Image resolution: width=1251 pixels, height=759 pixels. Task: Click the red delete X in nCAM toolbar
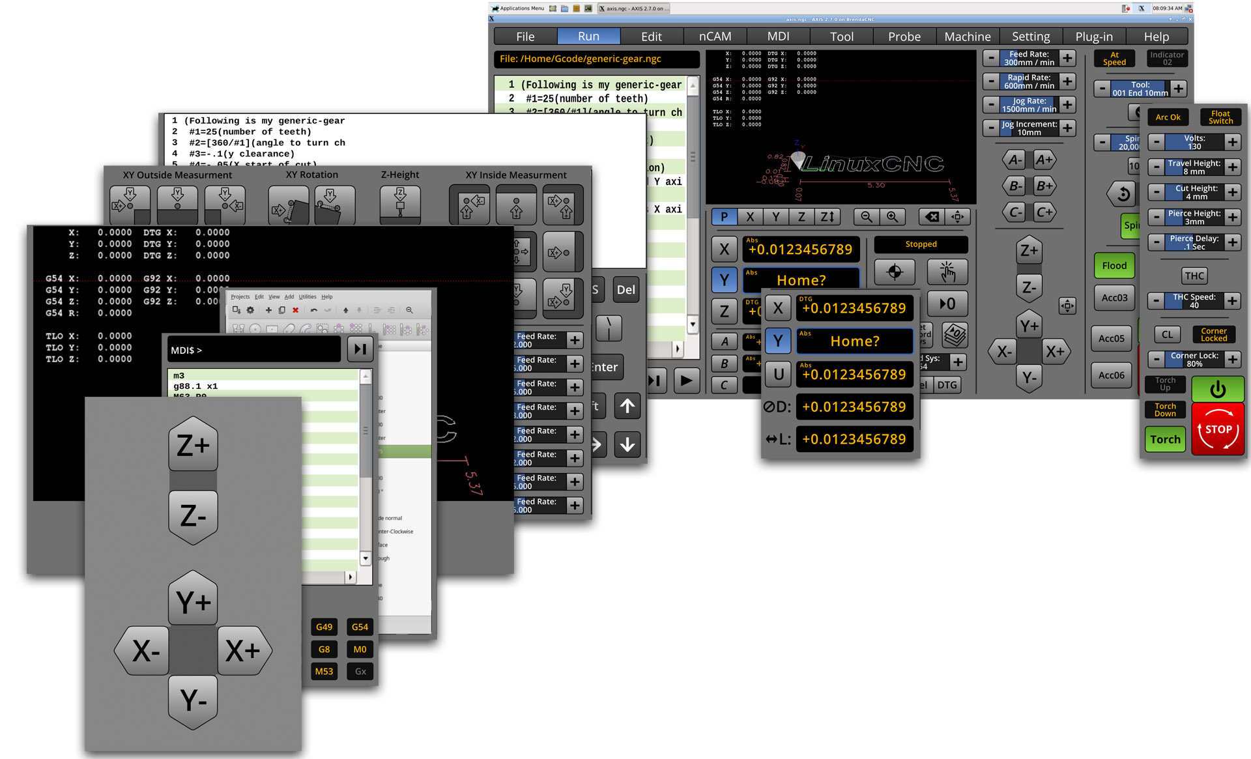296,310
